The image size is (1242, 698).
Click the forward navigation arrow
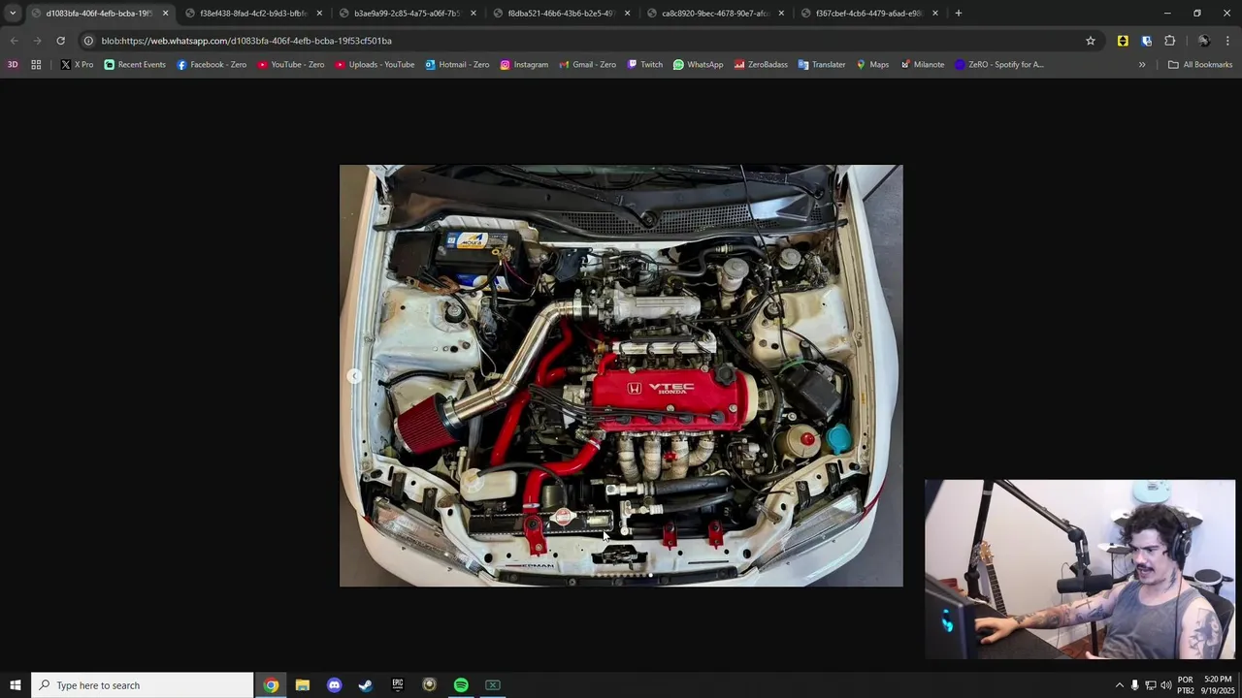tap(37, 41)
